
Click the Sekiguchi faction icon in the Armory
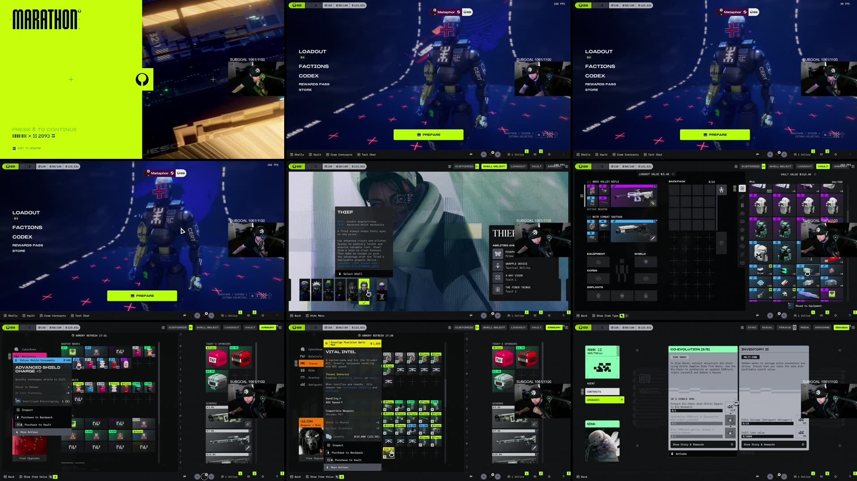click(x=303, y=385)
